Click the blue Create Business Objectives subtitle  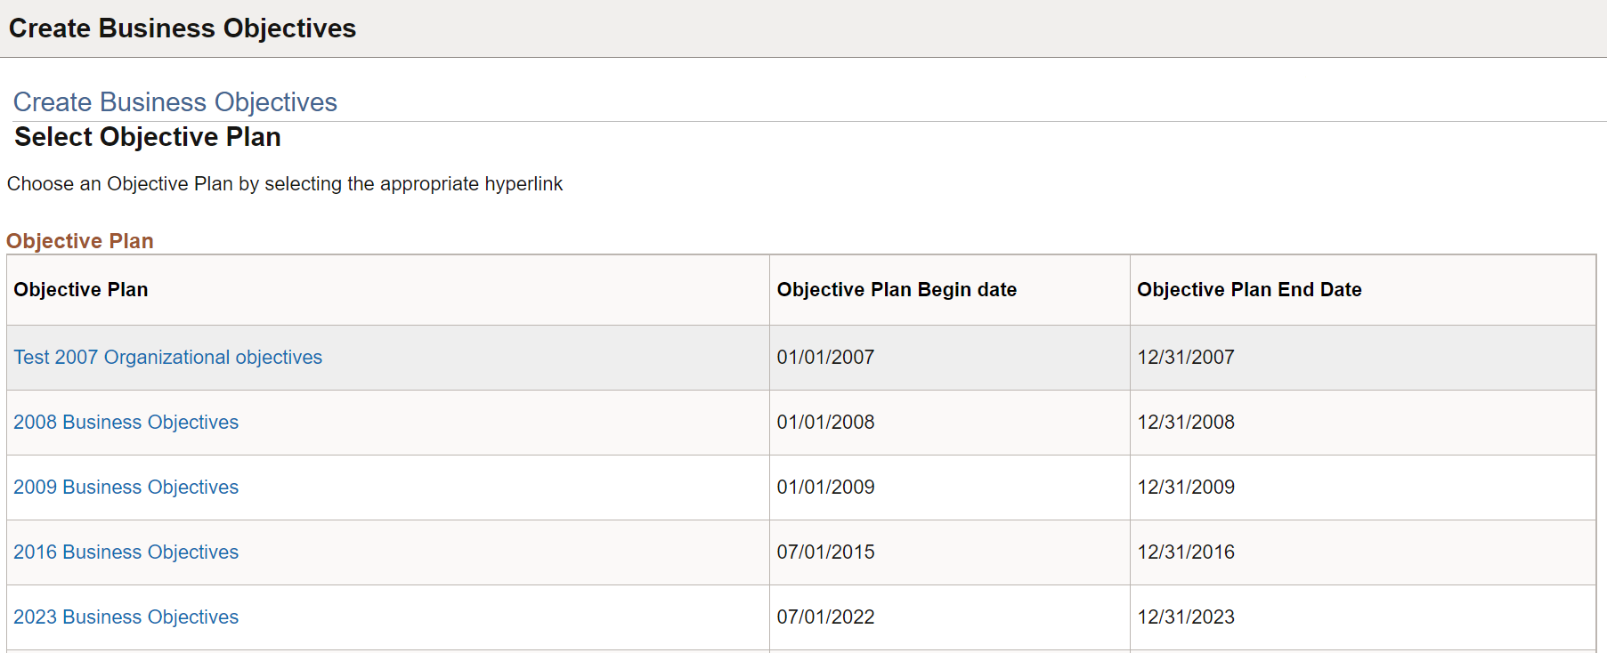pos(175,102)
